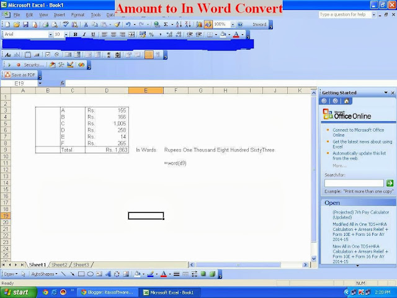Merge and center the selected cells
Viewport: 397px width, 298px height.
point(132,35)
